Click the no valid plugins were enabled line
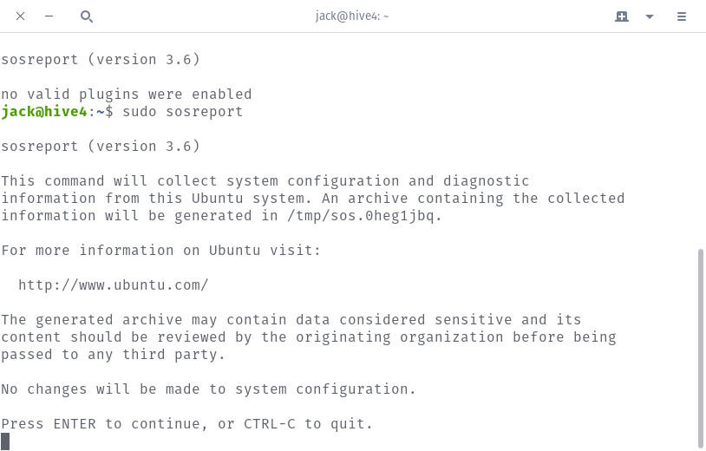706x451 pixels. 127,95
